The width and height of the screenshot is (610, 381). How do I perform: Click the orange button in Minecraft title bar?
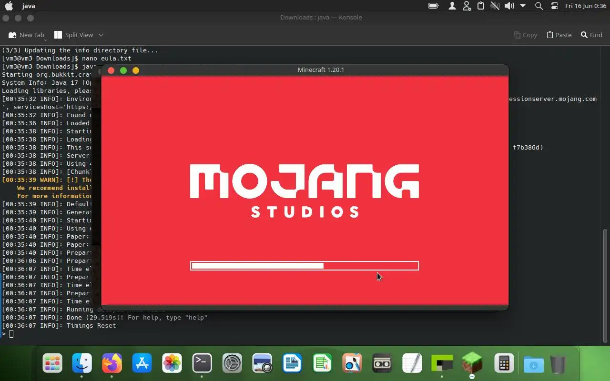136,70
